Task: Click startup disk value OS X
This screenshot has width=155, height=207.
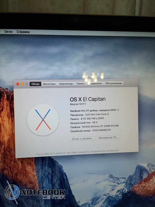Action: pyautogui.click(x=95, y=122)
